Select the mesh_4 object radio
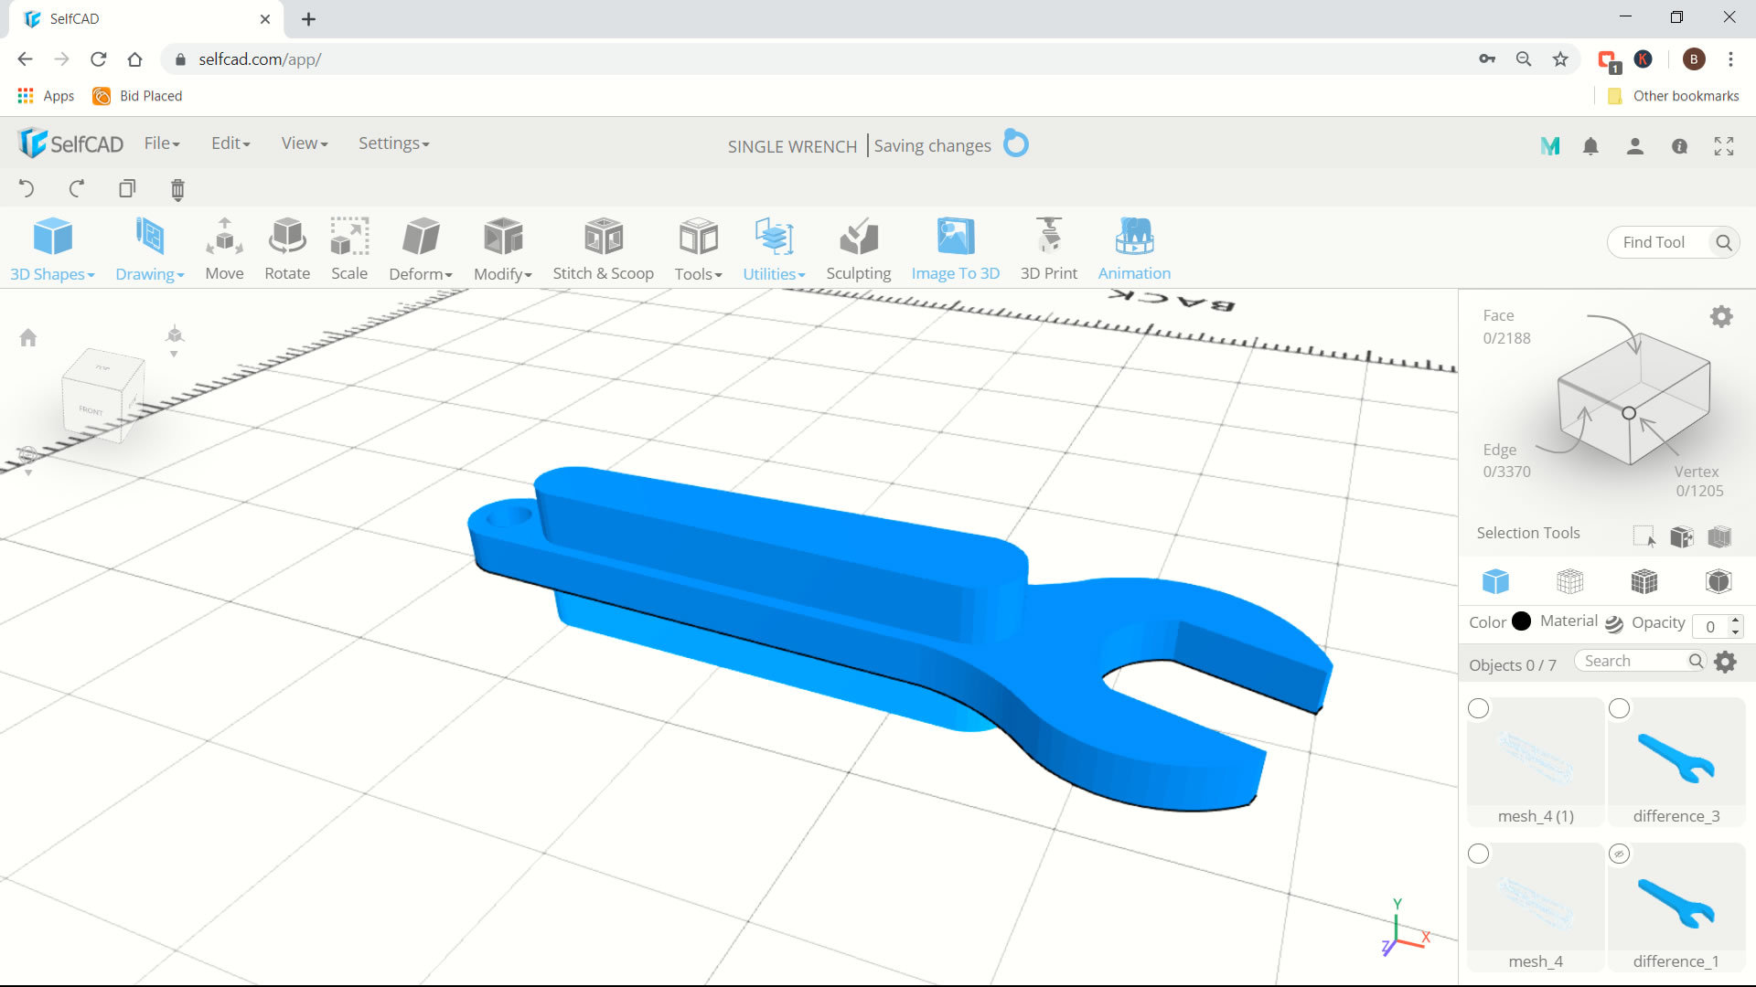The height and width of the screenshot is (987, 1756). pyautogui.click(x=1478, y=854)
